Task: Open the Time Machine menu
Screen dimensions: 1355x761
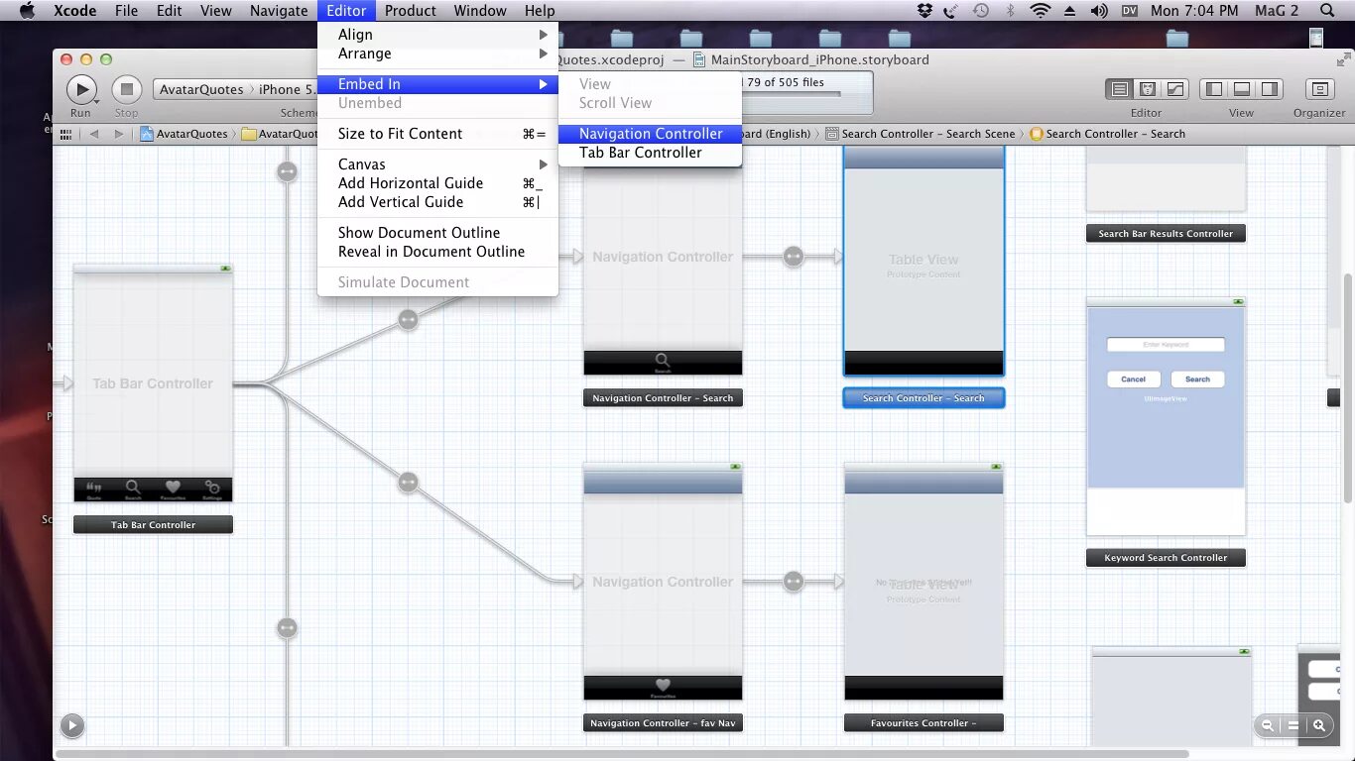Action: click(981, 11)
